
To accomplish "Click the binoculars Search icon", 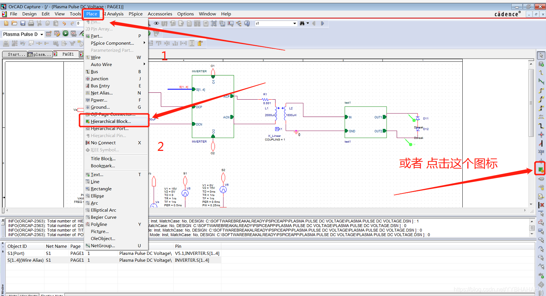I will [302, 23].
